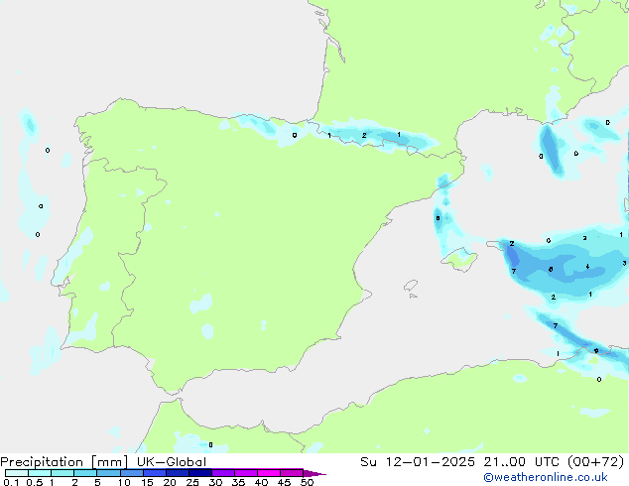629x486 pixels.
Task: Click the '40' legend scale value
Action: 261,482
